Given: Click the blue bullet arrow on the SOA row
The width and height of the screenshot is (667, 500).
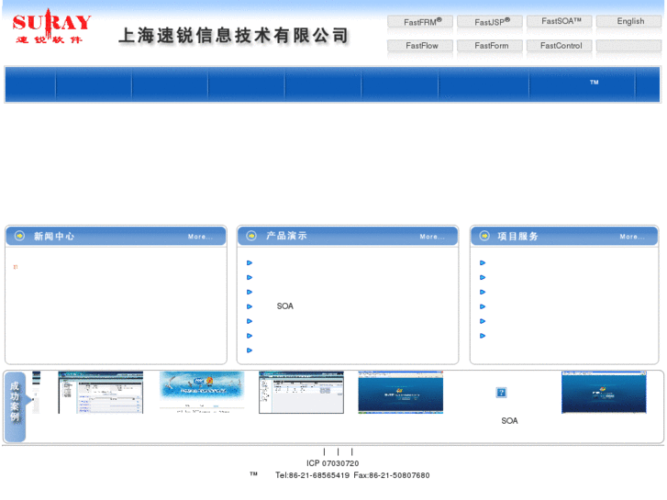Looking at the screenshot, I should coord(250,306).
